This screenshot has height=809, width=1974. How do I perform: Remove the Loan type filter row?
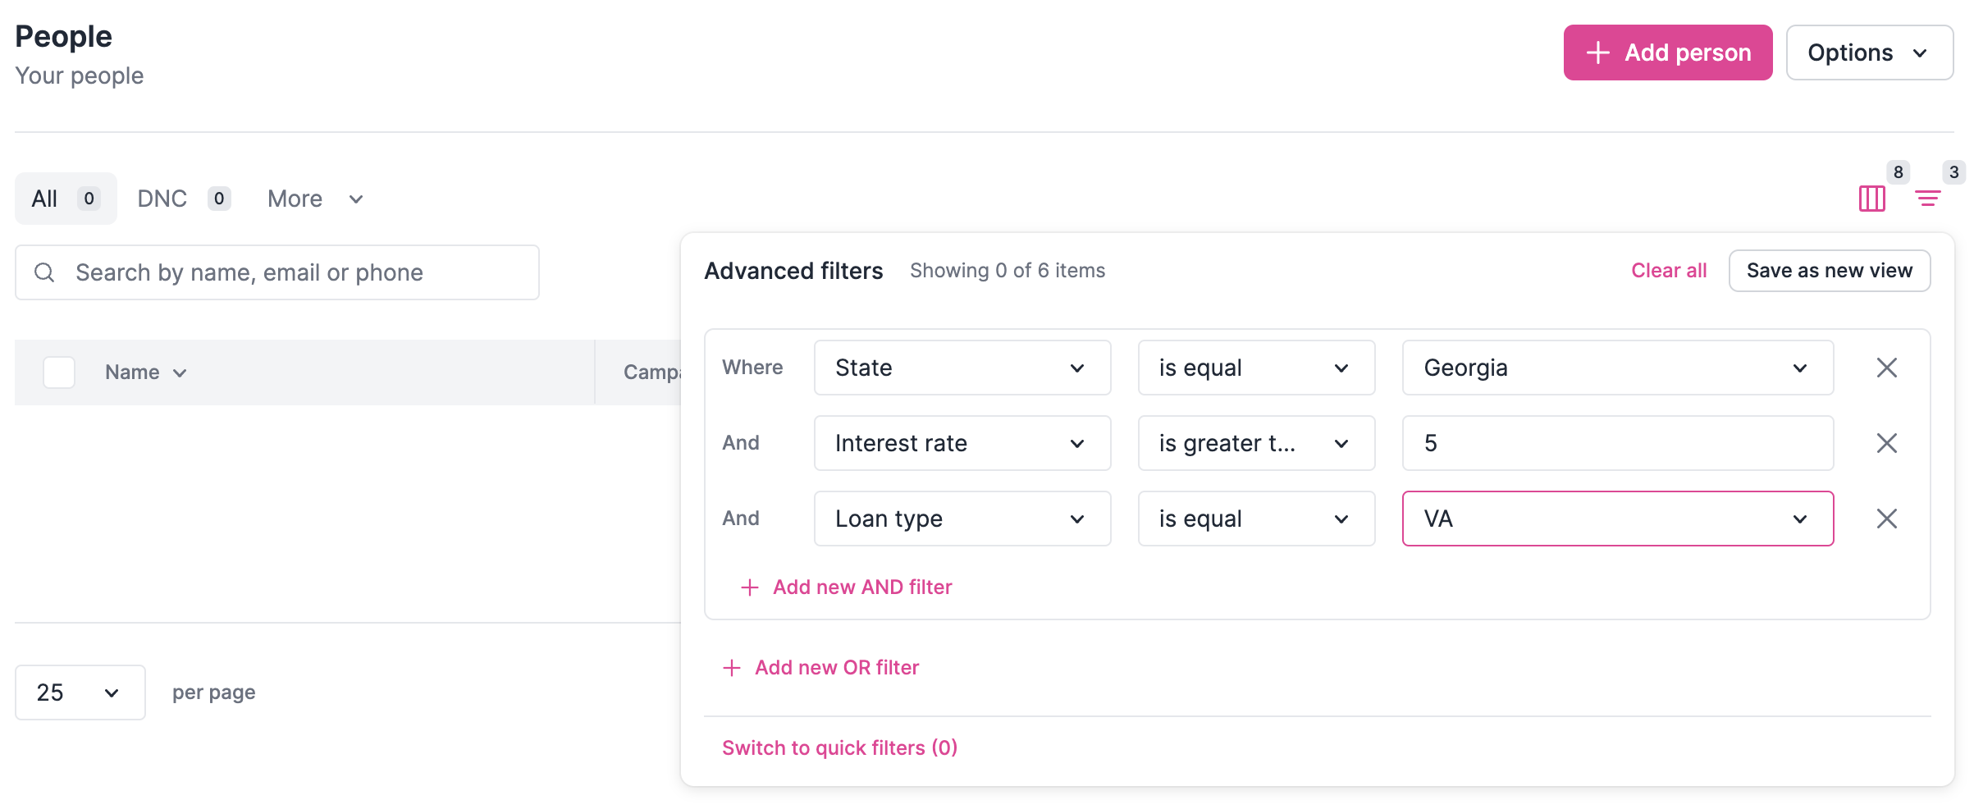click(x=1886, y=518)
